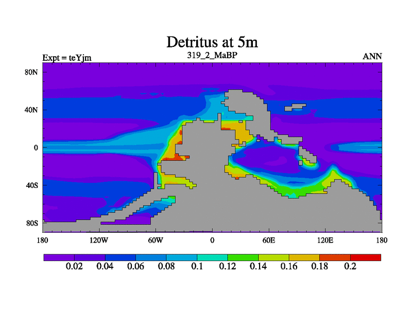
Task: Click the red color swatch above 0.2
Action: pyautogui.click(x=366, y=257)
